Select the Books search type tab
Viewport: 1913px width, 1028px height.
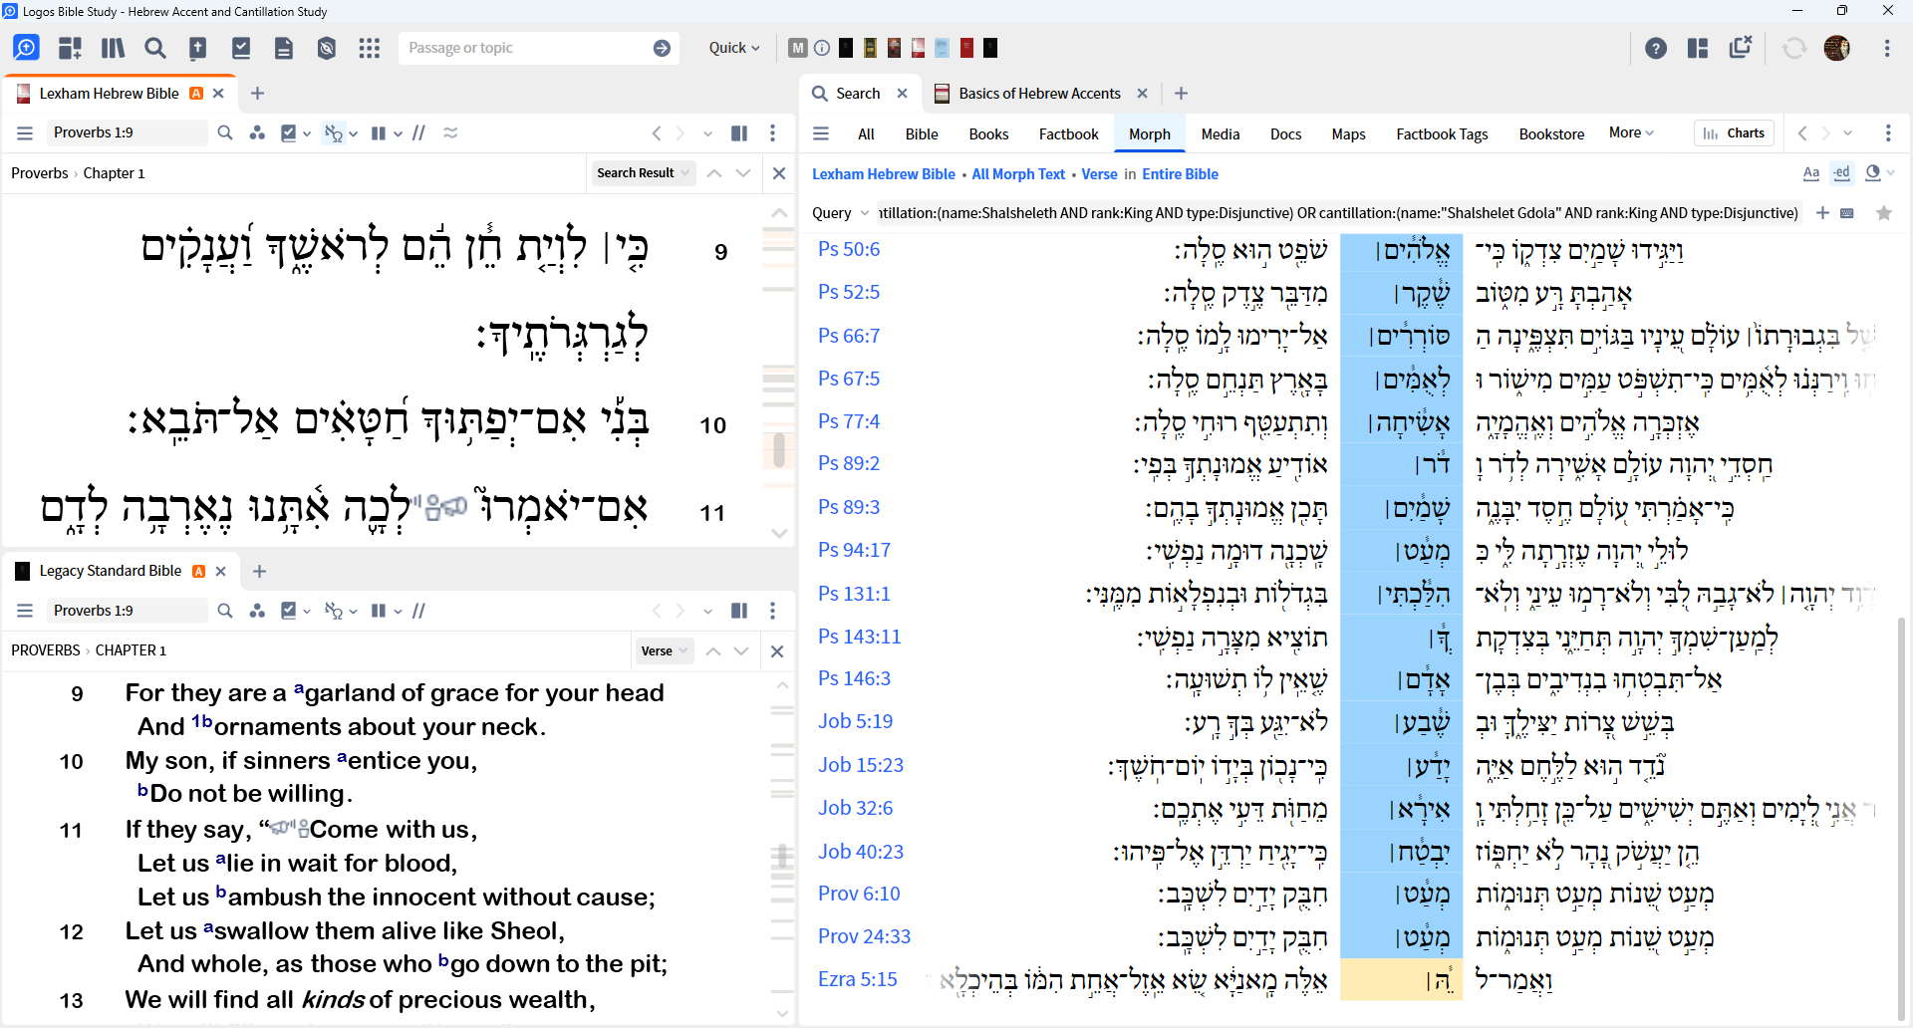pos(988,134)
